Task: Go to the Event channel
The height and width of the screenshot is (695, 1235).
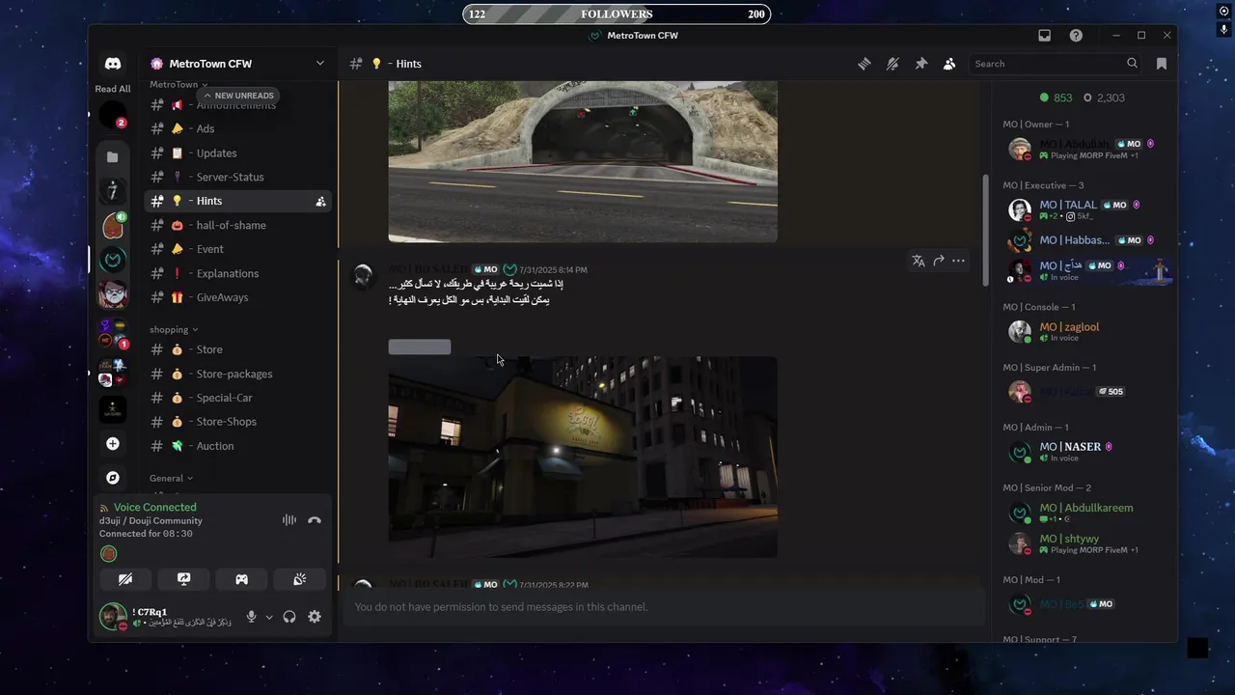Action: tap(237, 250)
